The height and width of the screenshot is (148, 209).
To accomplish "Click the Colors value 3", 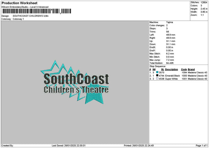I will pos(201,6).
